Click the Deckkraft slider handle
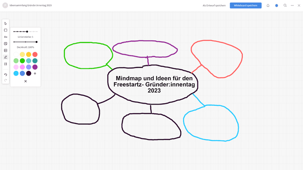Viewport: 303px width, 170px height. pyautogui.click(x=37, y=42)
